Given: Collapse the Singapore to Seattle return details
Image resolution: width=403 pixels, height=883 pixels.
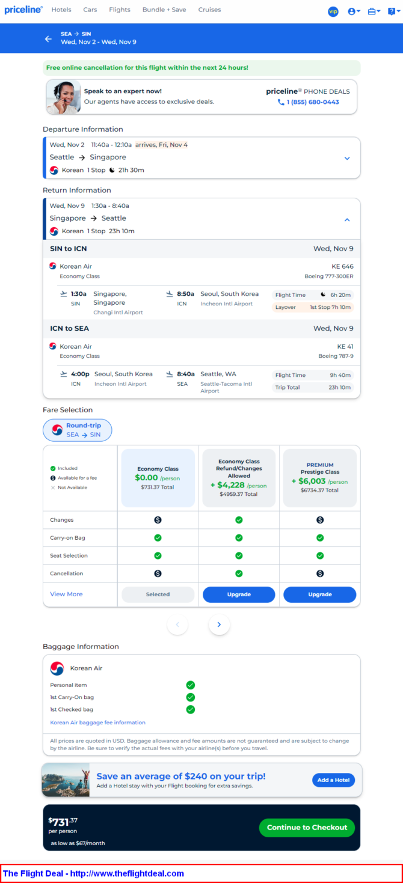Looking at the screenshot, I should pos(347,219).
